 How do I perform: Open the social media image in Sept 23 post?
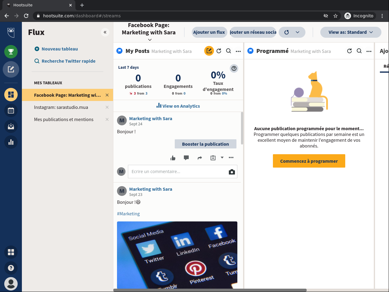point(177,255)
